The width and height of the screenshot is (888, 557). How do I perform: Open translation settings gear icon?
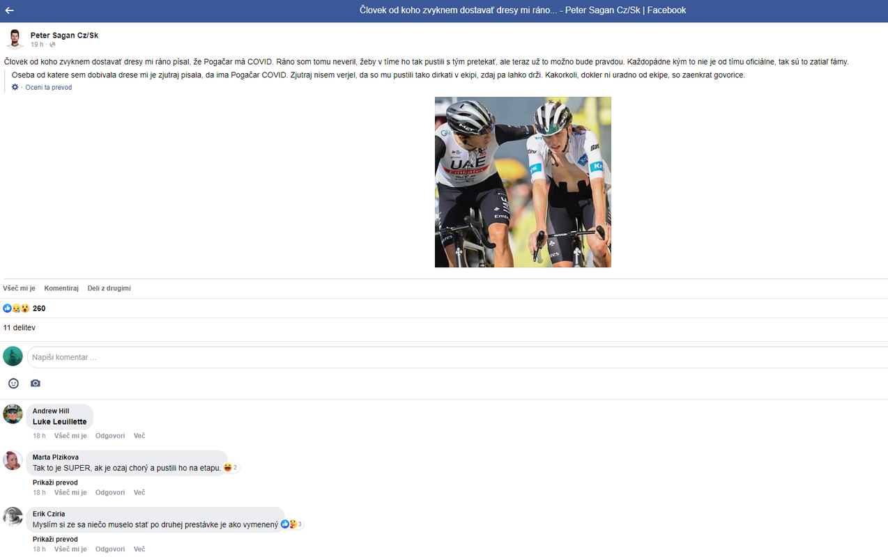[x=15, y=87]
